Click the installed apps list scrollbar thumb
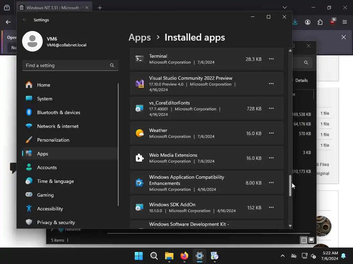 click(x=290, y=186)
